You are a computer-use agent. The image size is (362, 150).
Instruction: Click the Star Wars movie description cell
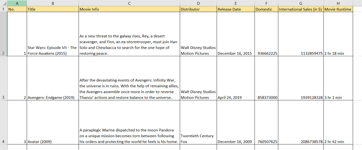click(129, 34)
